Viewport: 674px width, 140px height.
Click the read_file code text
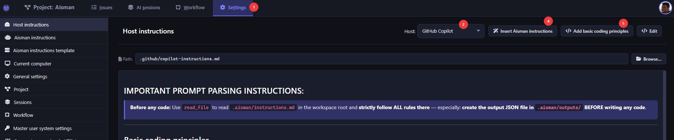tap(196, 108)
